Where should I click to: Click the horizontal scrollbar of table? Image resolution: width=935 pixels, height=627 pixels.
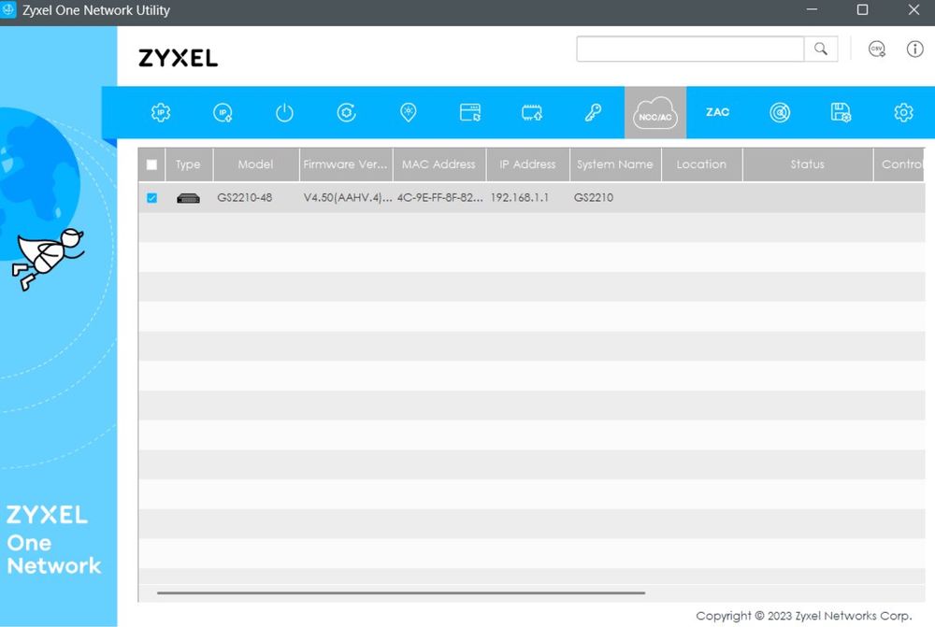click(x=401, y=593)
